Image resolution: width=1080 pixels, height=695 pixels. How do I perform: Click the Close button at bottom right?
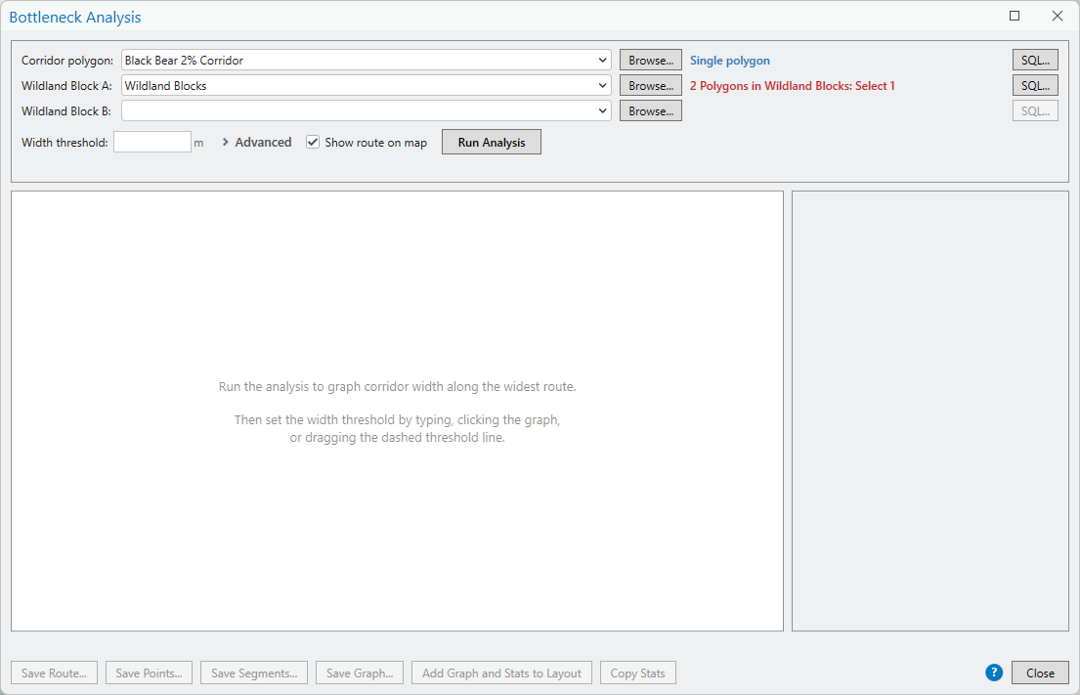tap(1039, 673)
